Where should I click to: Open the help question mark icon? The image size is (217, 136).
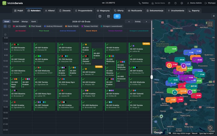175,3
